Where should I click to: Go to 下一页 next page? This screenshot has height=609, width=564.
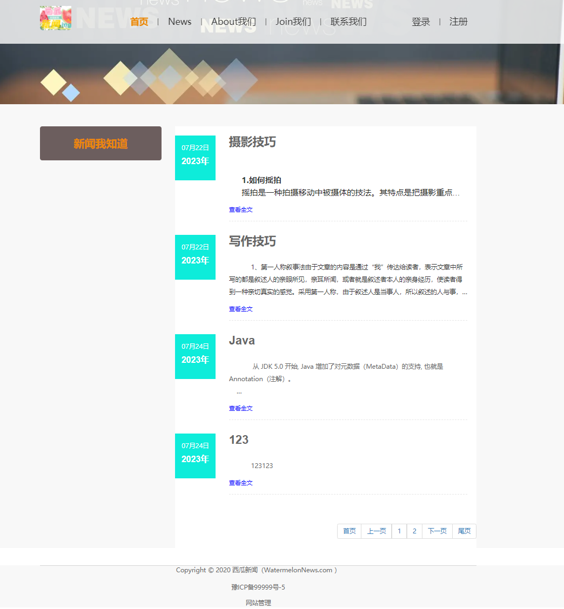click(x=437, y=531)
